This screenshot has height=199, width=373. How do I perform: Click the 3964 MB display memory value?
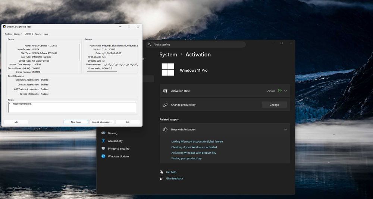tap(36, 68)
